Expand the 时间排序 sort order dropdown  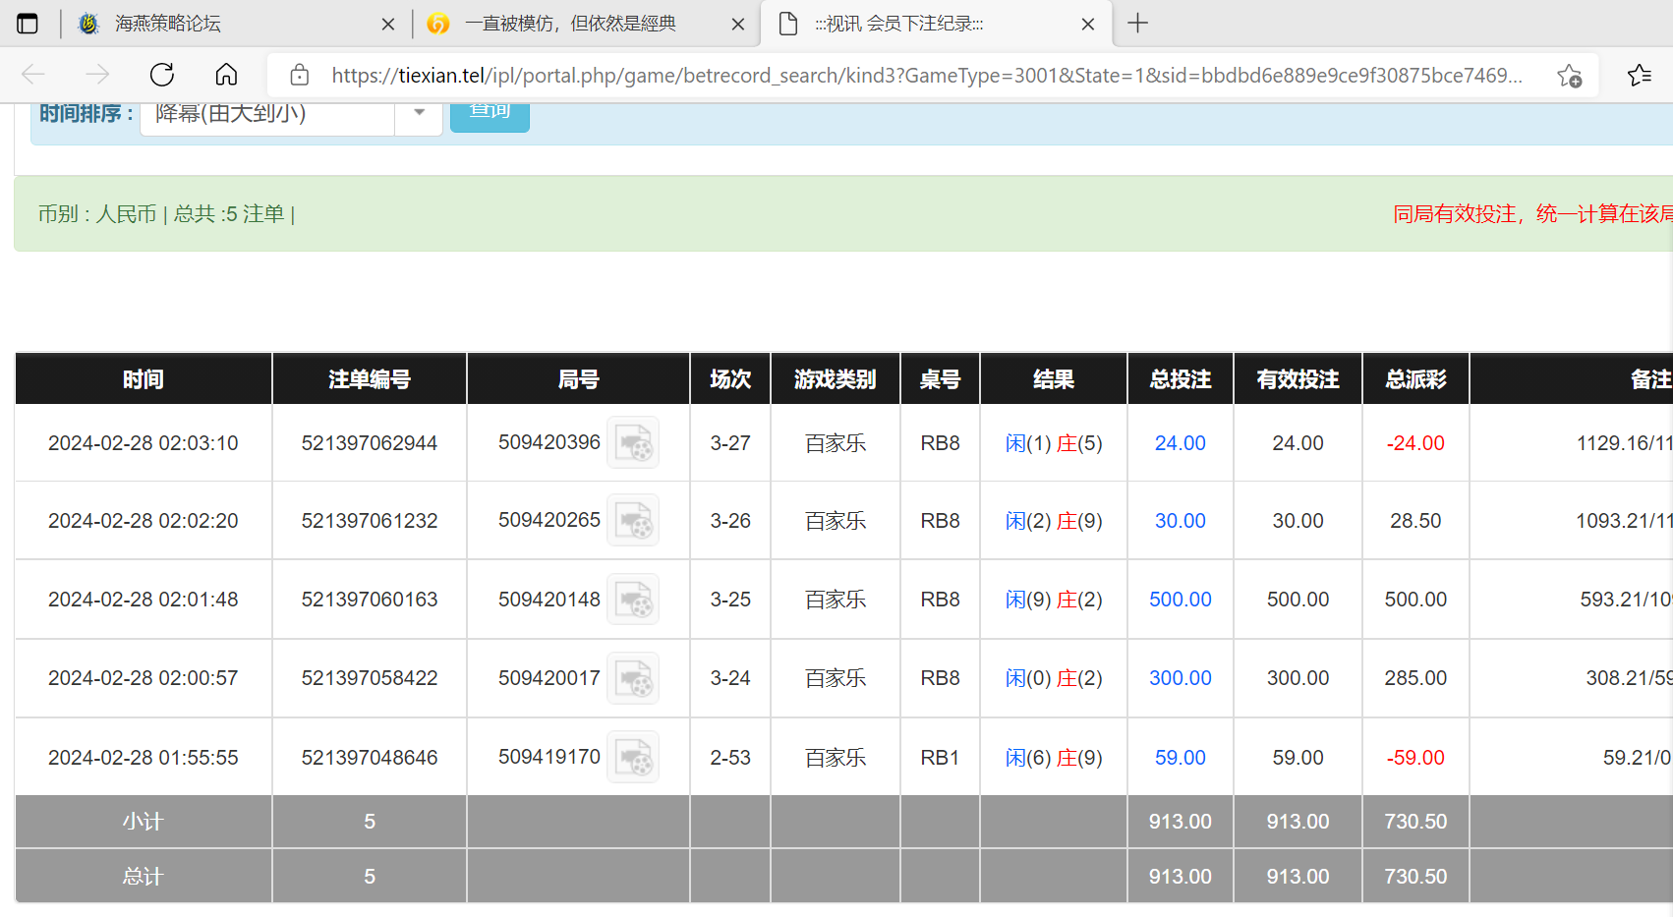pos(419,113)
